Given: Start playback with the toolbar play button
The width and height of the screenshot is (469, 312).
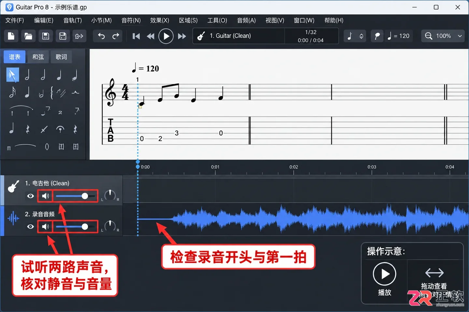Looking at the screenshot, I should (166, 36).
